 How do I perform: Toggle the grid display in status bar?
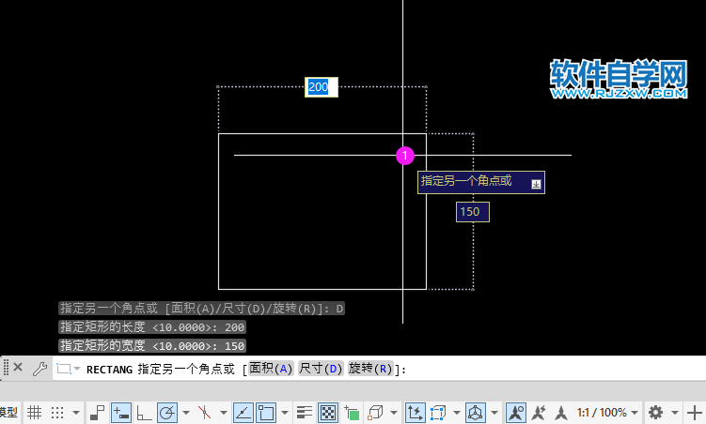[x=34, y=413]
